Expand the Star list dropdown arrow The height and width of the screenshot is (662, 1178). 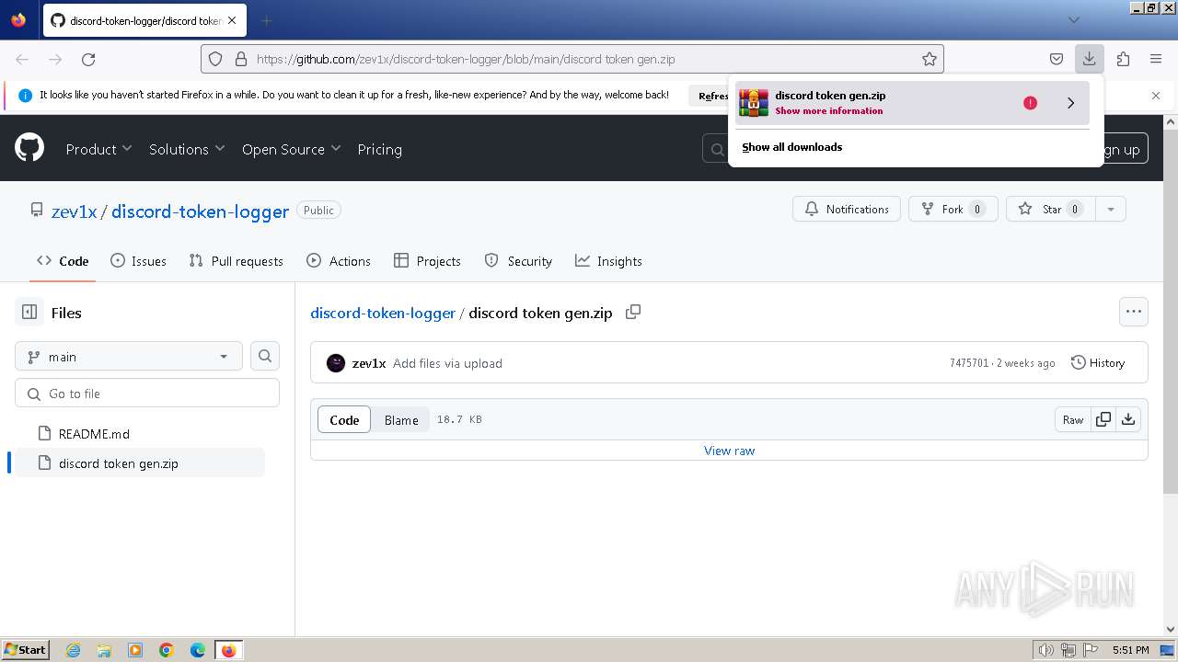(1111, 210)
